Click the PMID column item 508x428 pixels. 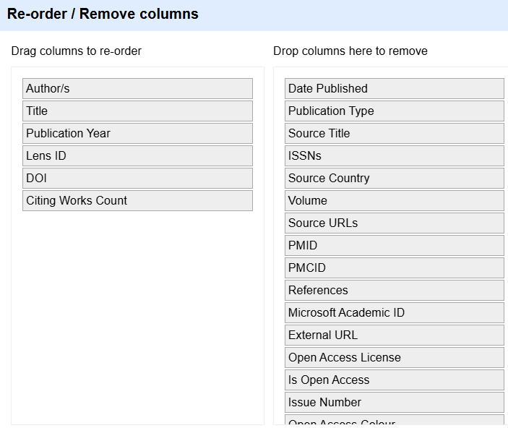tap(394, 246)
